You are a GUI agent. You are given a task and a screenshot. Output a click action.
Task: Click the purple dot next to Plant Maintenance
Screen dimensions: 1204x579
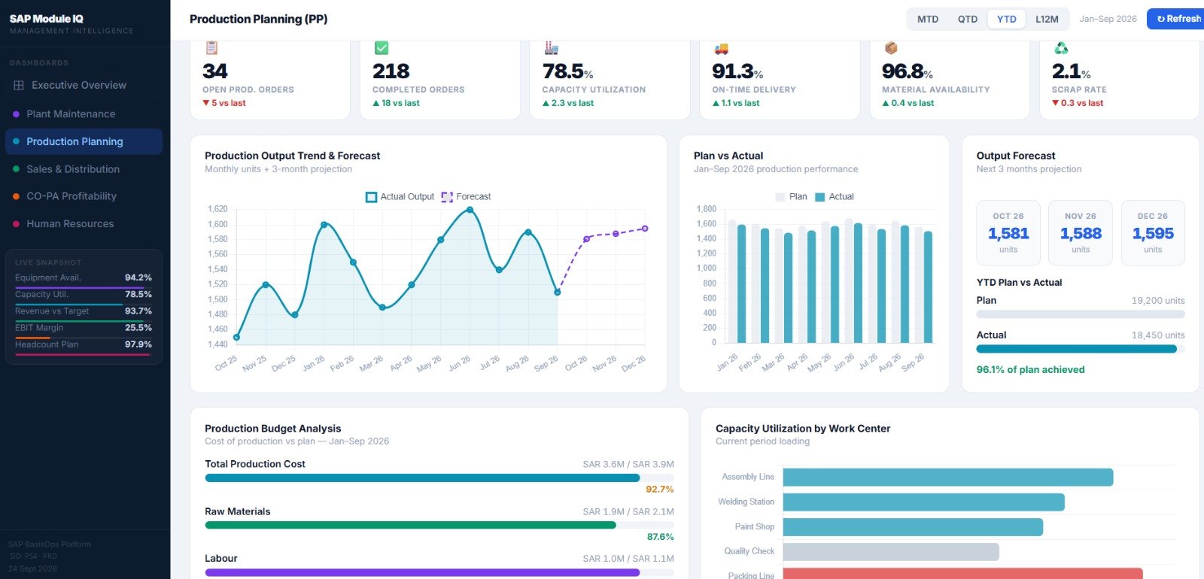pyautogui.click(x=16, y=114)
